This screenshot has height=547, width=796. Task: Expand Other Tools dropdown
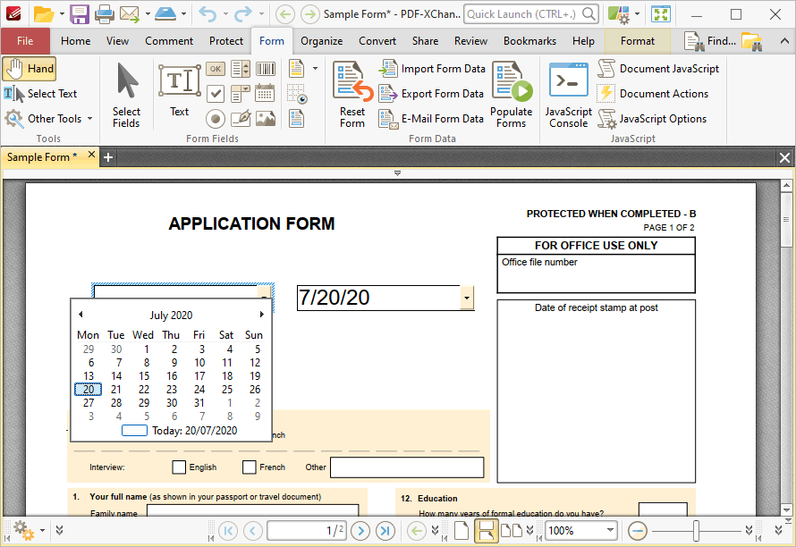click(x=89, y=119)
